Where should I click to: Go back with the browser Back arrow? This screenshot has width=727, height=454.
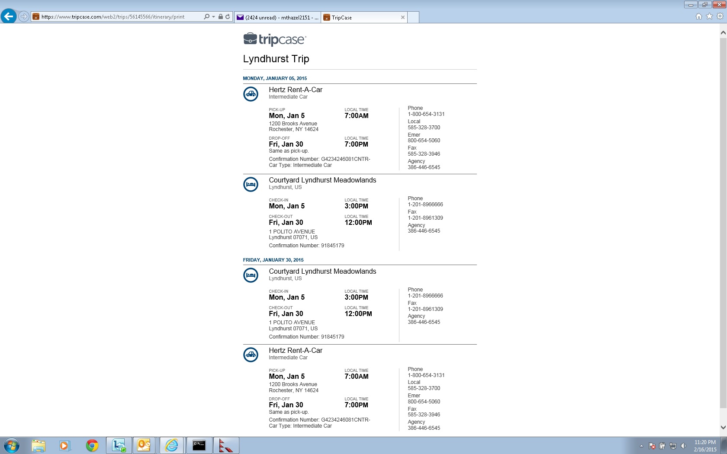[x=9, y=16]
